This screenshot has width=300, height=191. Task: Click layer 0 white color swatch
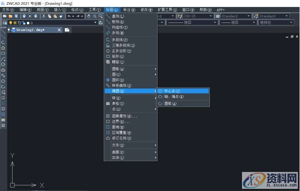pyautogui.click(x=28, y=23)
